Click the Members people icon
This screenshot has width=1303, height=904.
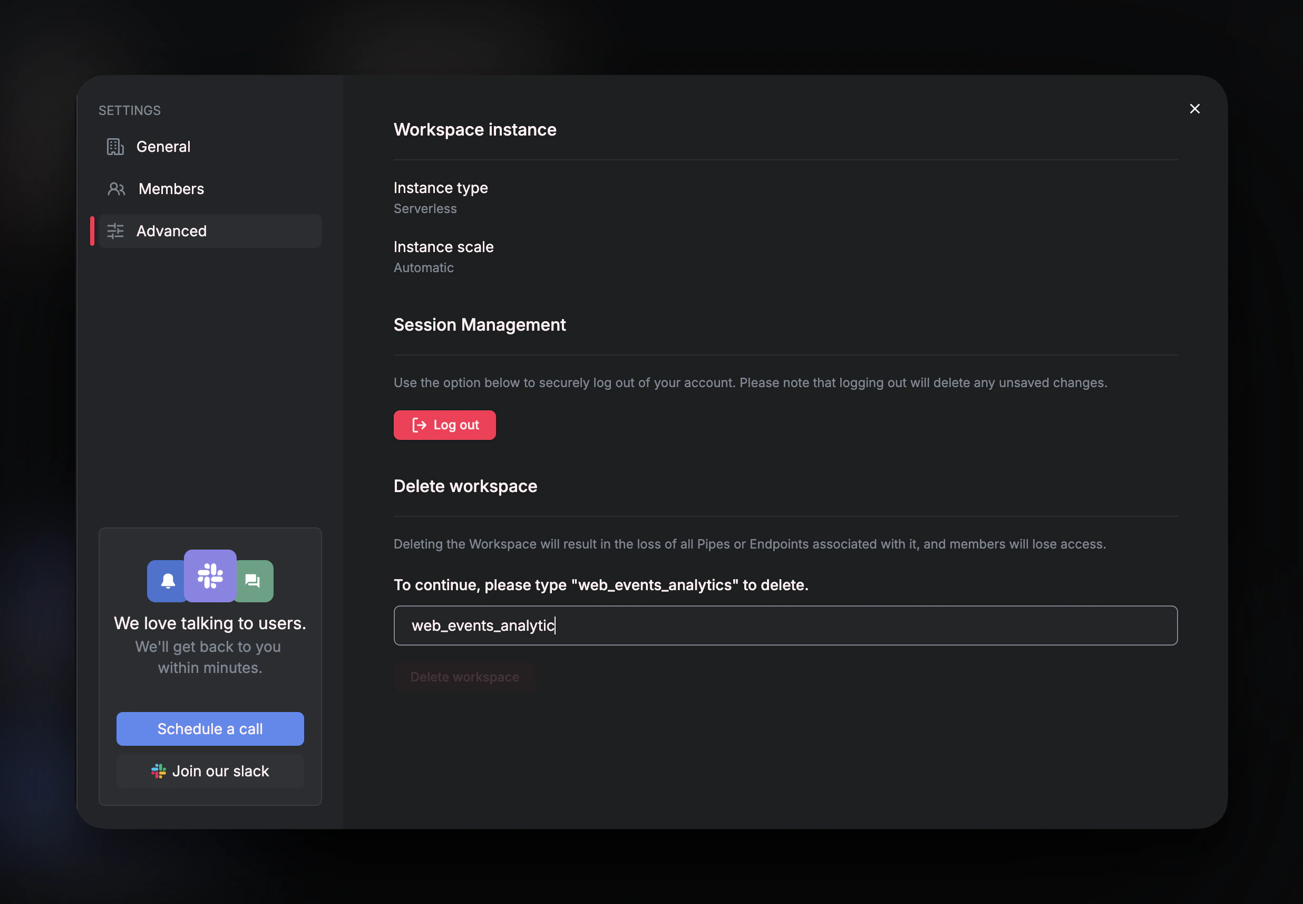[x=116, y=189]
